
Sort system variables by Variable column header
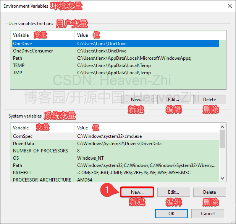pos(43,128)
